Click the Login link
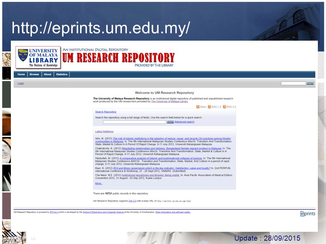326x244 pixels. pyautogui.click(x=21, y=83)
